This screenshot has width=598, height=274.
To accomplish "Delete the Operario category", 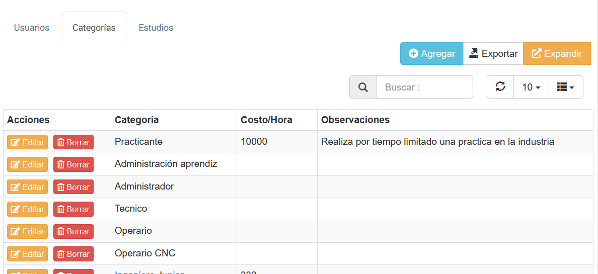I will [x=73, y=231].
